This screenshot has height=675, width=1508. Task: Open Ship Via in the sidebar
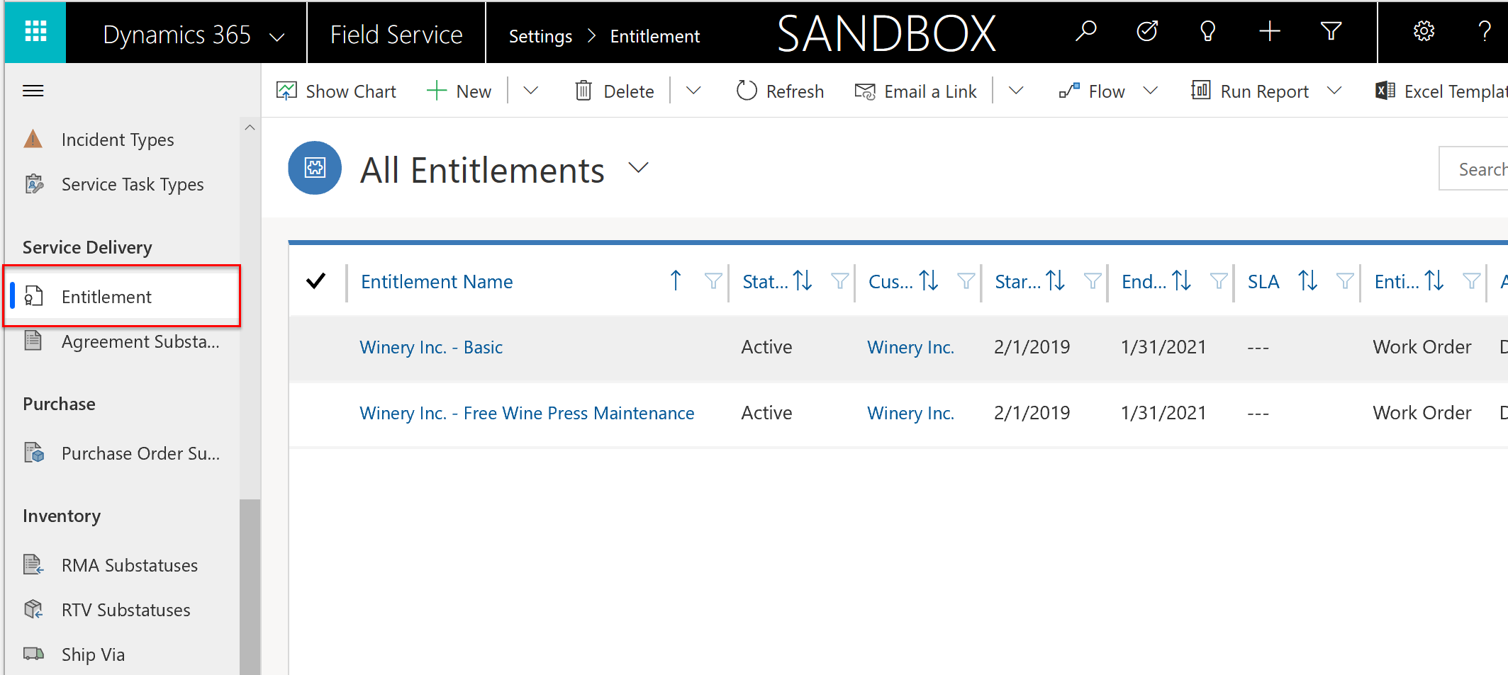pos(93,654)
